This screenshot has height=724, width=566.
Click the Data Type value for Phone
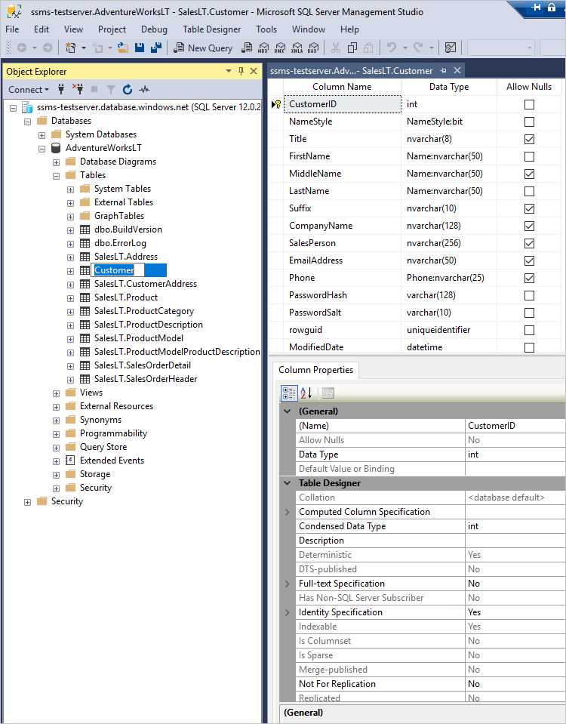pyautogui.click(x=448, y=278)
